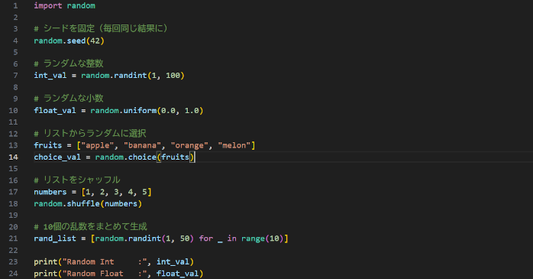
Task: Click the string "orange" in fruits list
Action: (x=189, y=146)
